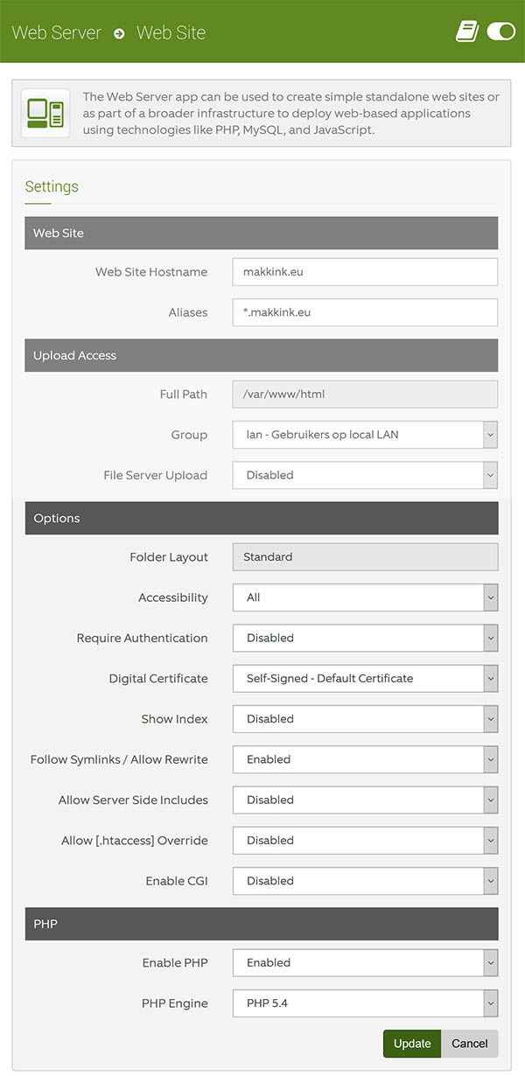Open the user guide book icon

click(x=467, y=31)
